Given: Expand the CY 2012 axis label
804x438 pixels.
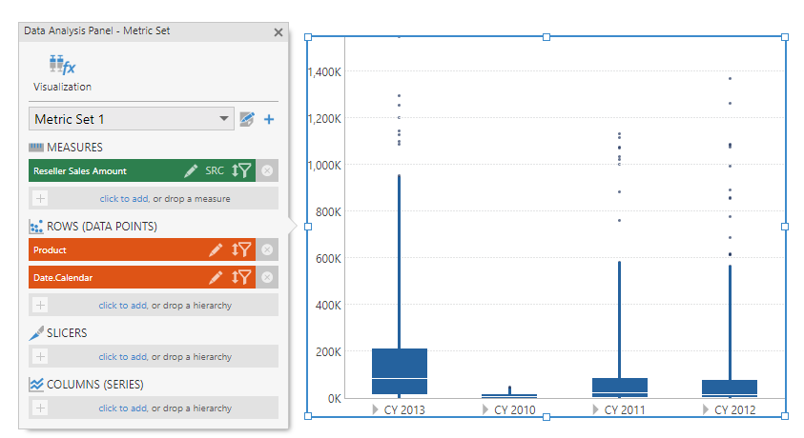Looking at the screenshot, I should (x=707, y=409).
